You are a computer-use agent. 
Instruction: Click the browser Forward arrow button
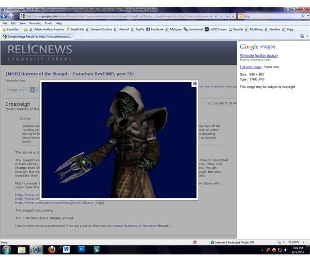11,16
